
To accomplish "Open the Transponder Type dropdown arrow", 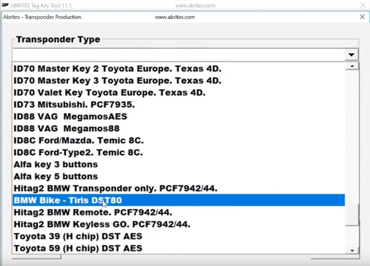I will pos(351,55).
